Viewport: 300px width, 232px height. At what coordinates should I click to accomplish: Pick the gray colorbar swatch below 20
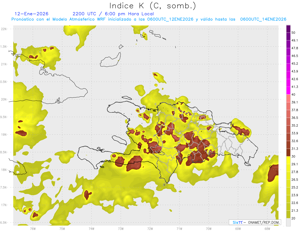click(288, 222)
